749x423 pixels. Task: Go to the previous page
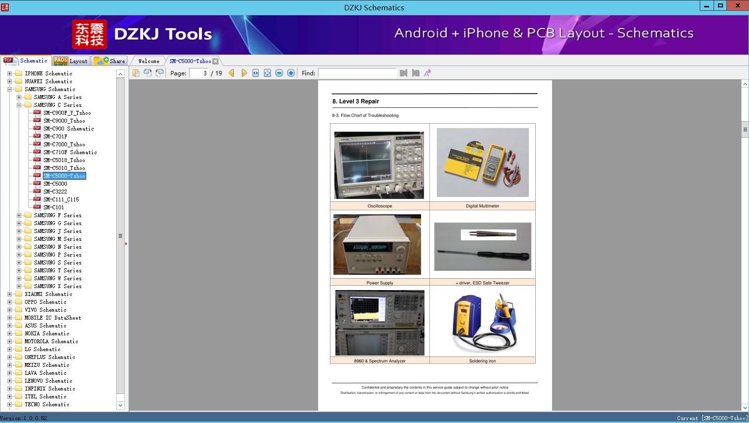pyautogui.click(x=231, y=73)
